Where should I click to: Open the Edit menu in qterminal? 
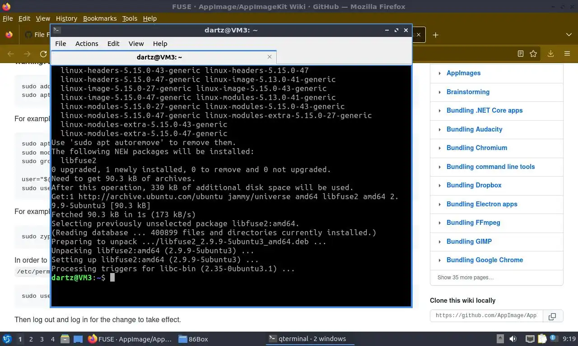point(113,44)
